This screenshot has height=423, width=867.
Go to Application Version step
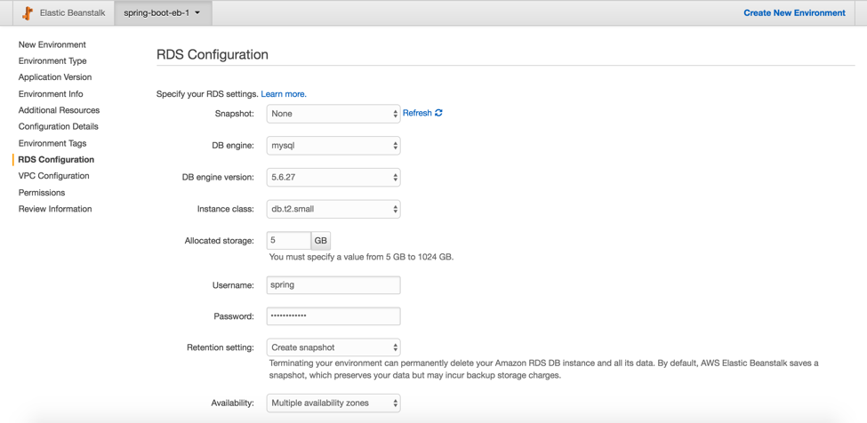point(55,77)
